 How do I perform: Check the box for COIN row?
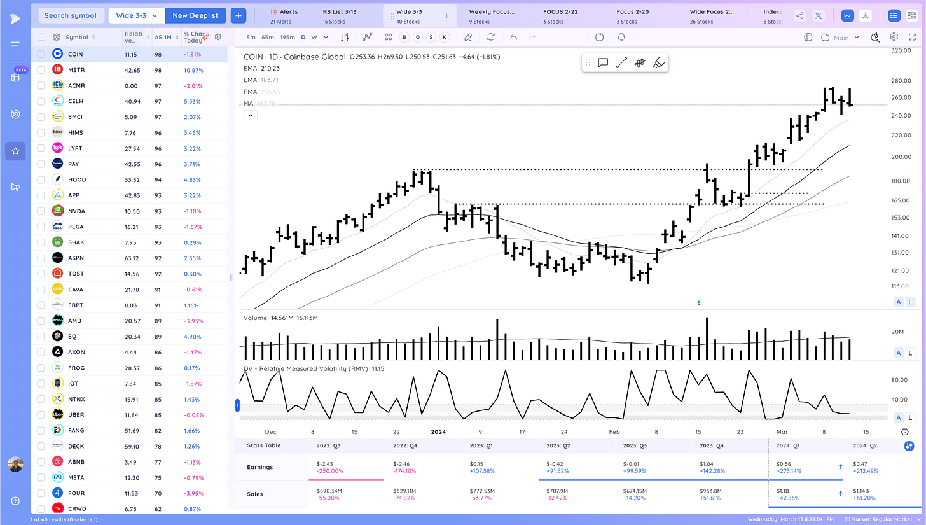(x=41, y=54)
